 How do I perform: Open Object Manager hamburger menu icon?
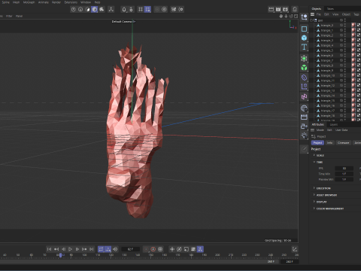(312, 14)
